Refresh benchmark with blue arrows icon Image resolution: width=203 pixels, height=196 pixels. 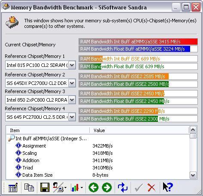tap(123, 187)
